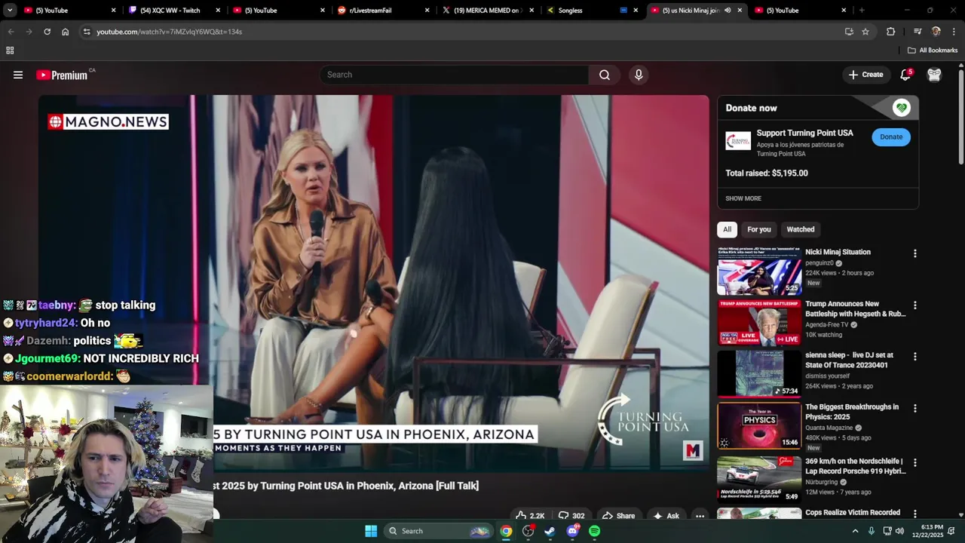Screen dimensions: 965x543
Task: Open penguinz0 channel link
Action: coord(819,263)
